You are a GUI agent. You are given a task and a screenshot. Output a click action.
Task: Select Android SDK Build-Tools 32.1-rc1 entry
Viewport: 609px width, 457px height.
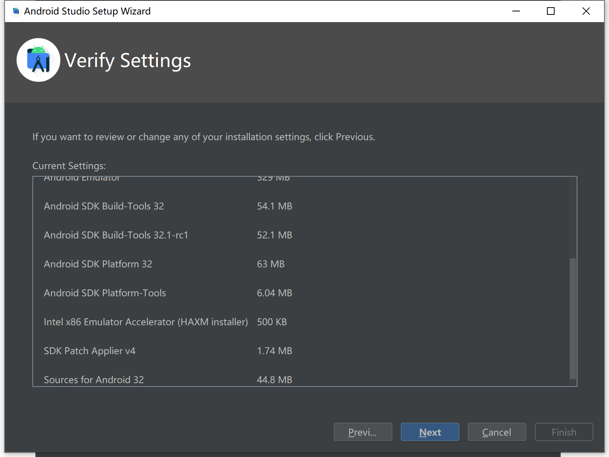(x=116, y=235)
